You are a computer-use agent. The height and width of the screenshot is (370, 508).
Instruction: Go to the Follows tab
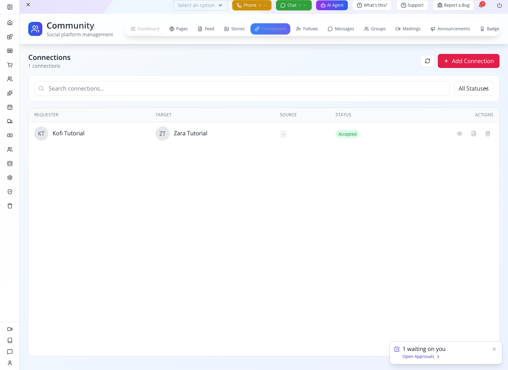307,29
